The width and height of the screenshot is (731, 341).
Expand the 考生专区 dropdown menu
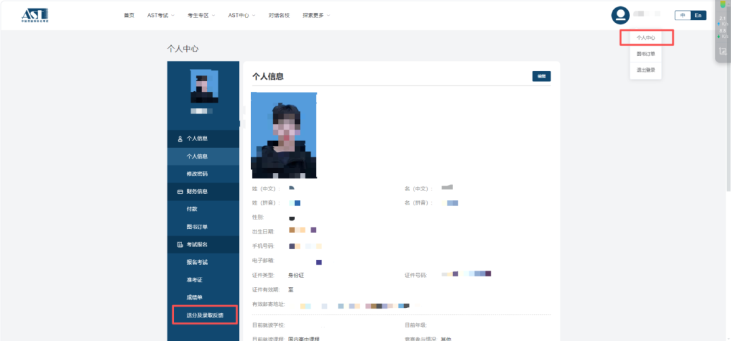(x=202, y=16)
